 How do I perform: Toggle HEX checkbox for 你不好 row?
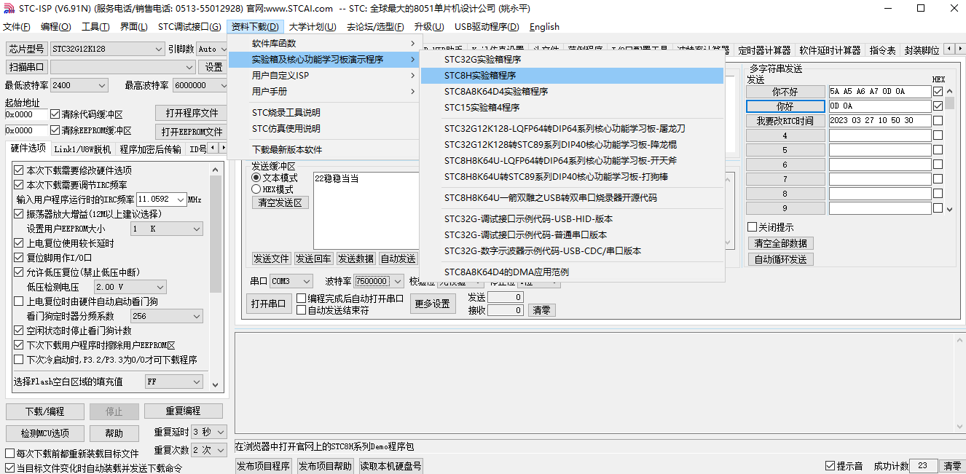pos(938,92)
